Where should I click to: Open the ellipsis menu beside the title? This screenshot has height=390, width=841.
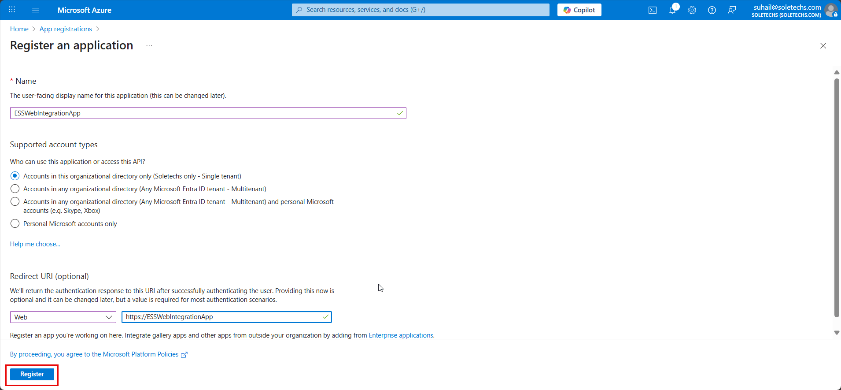149,46
